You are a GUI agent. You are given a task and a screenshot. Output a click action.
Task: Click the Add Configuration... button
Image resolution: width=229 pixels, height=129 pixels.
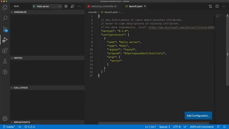pos(198,115)
